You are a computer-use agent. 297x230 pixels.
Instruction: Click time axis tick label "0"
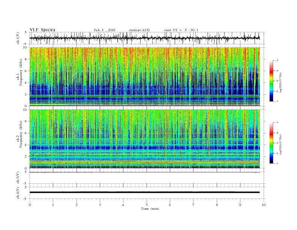(x=30, y=205)
